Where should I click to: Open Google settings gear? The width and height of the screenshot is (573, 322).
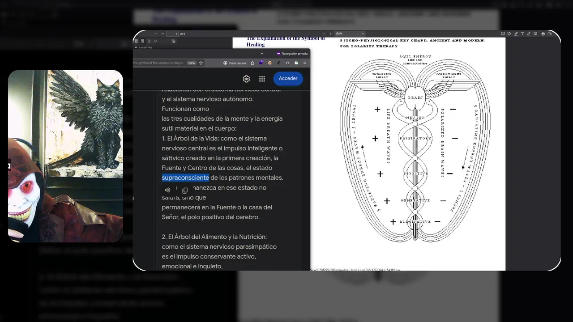coord(246,79)
